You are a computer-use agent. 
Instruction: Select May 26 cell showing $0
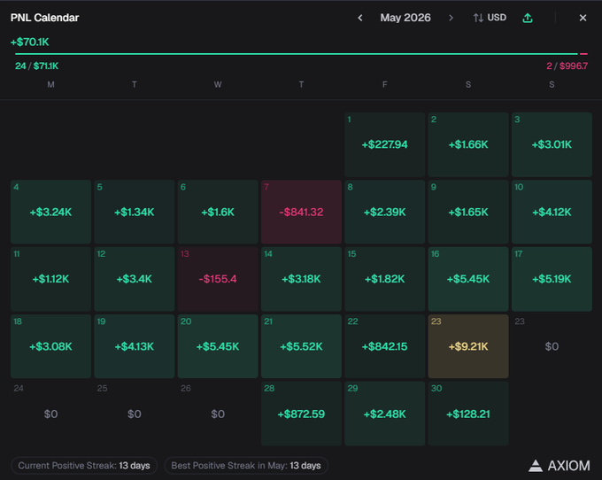[x=218, y=414]
